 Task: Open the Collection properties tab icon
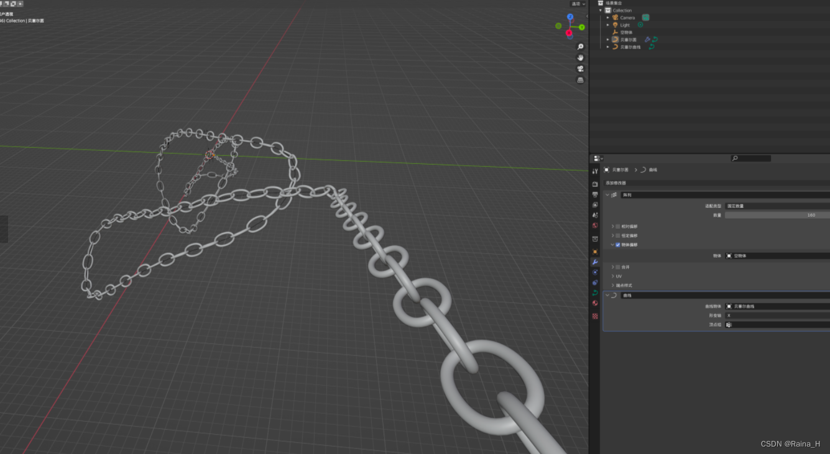click(595, 238)
